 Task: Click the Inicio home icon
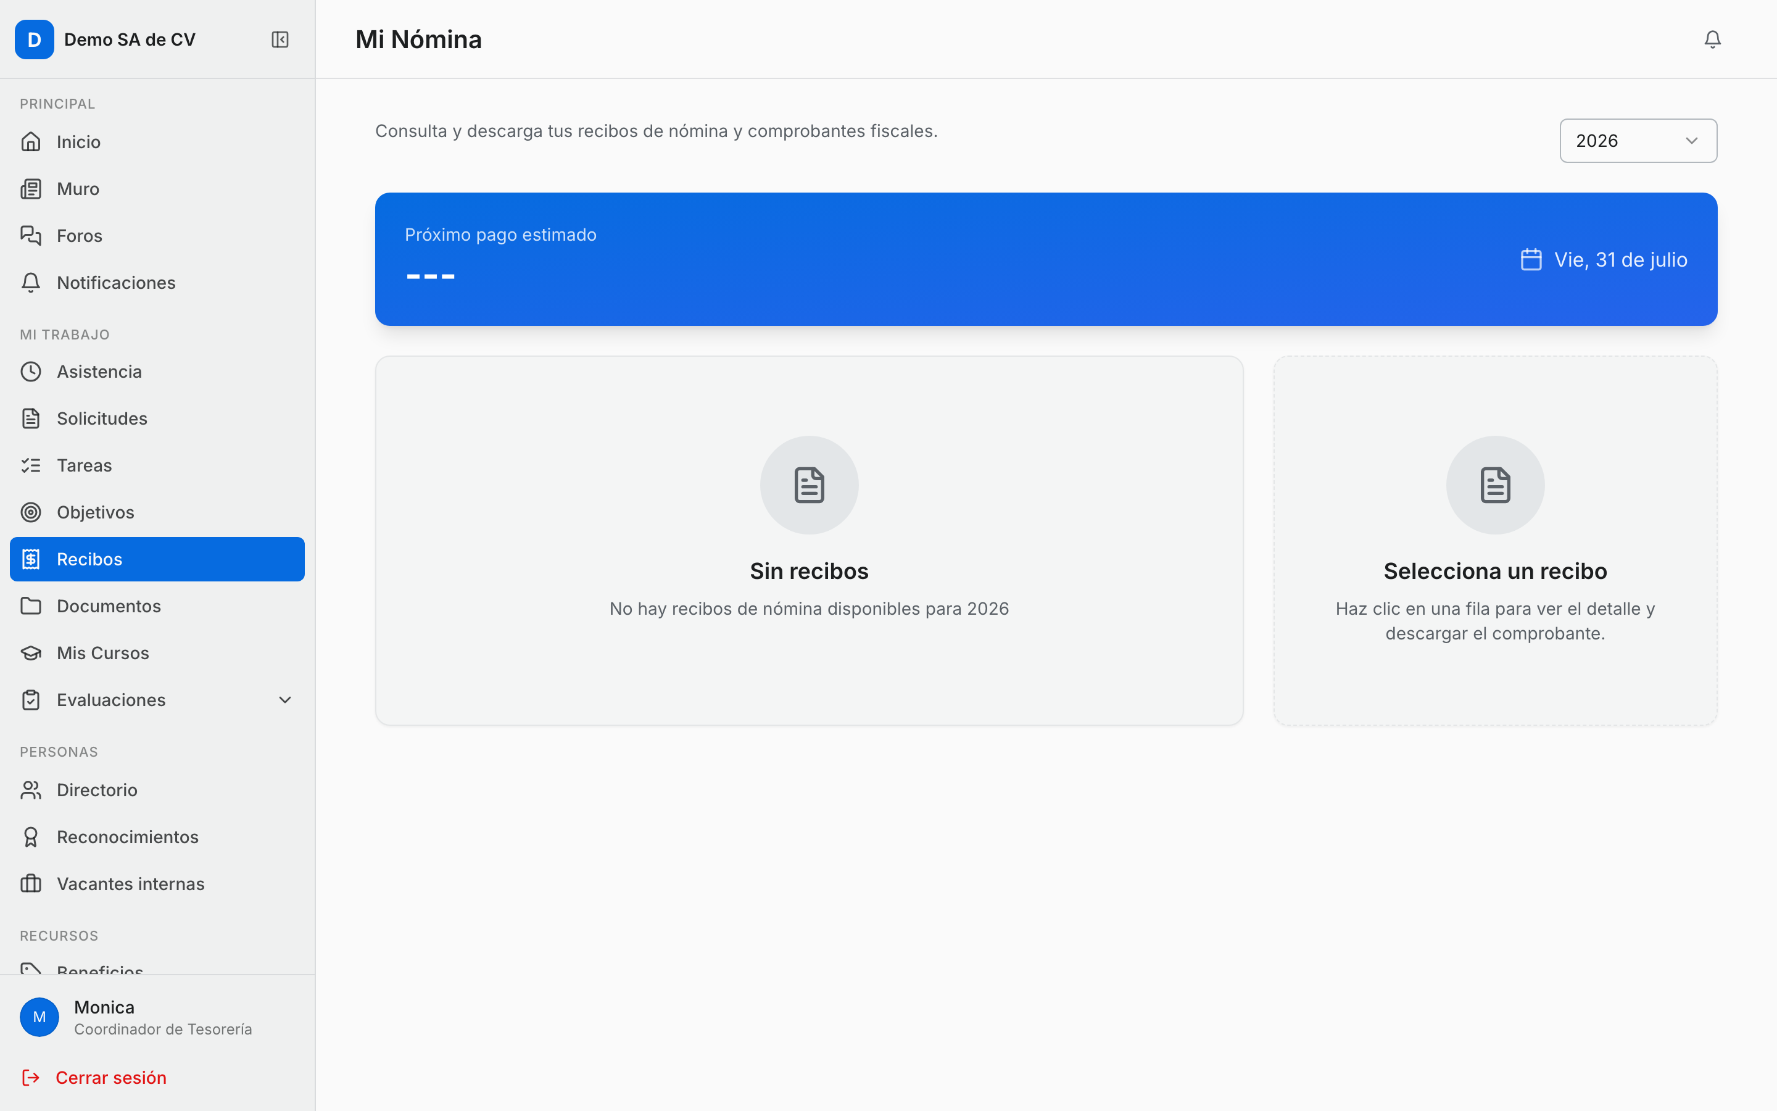[x=31, y=142]
